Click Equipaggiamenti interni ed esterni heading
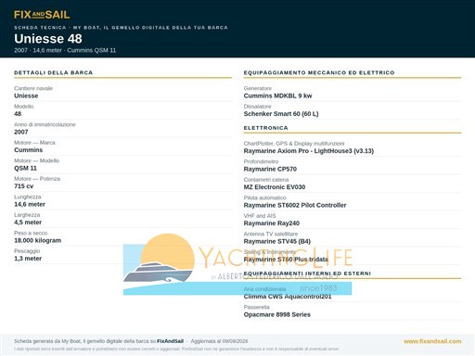This screenshot has height=356, width=475. [307, 273]
